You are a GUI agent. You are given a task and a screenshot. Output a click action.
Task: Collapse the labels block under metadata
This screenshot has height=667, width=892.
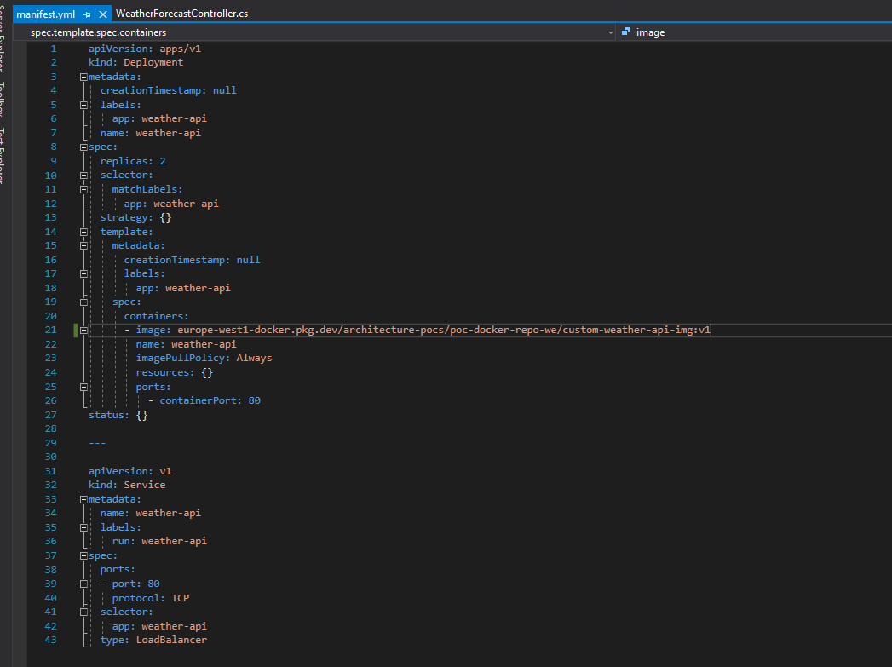83,104
